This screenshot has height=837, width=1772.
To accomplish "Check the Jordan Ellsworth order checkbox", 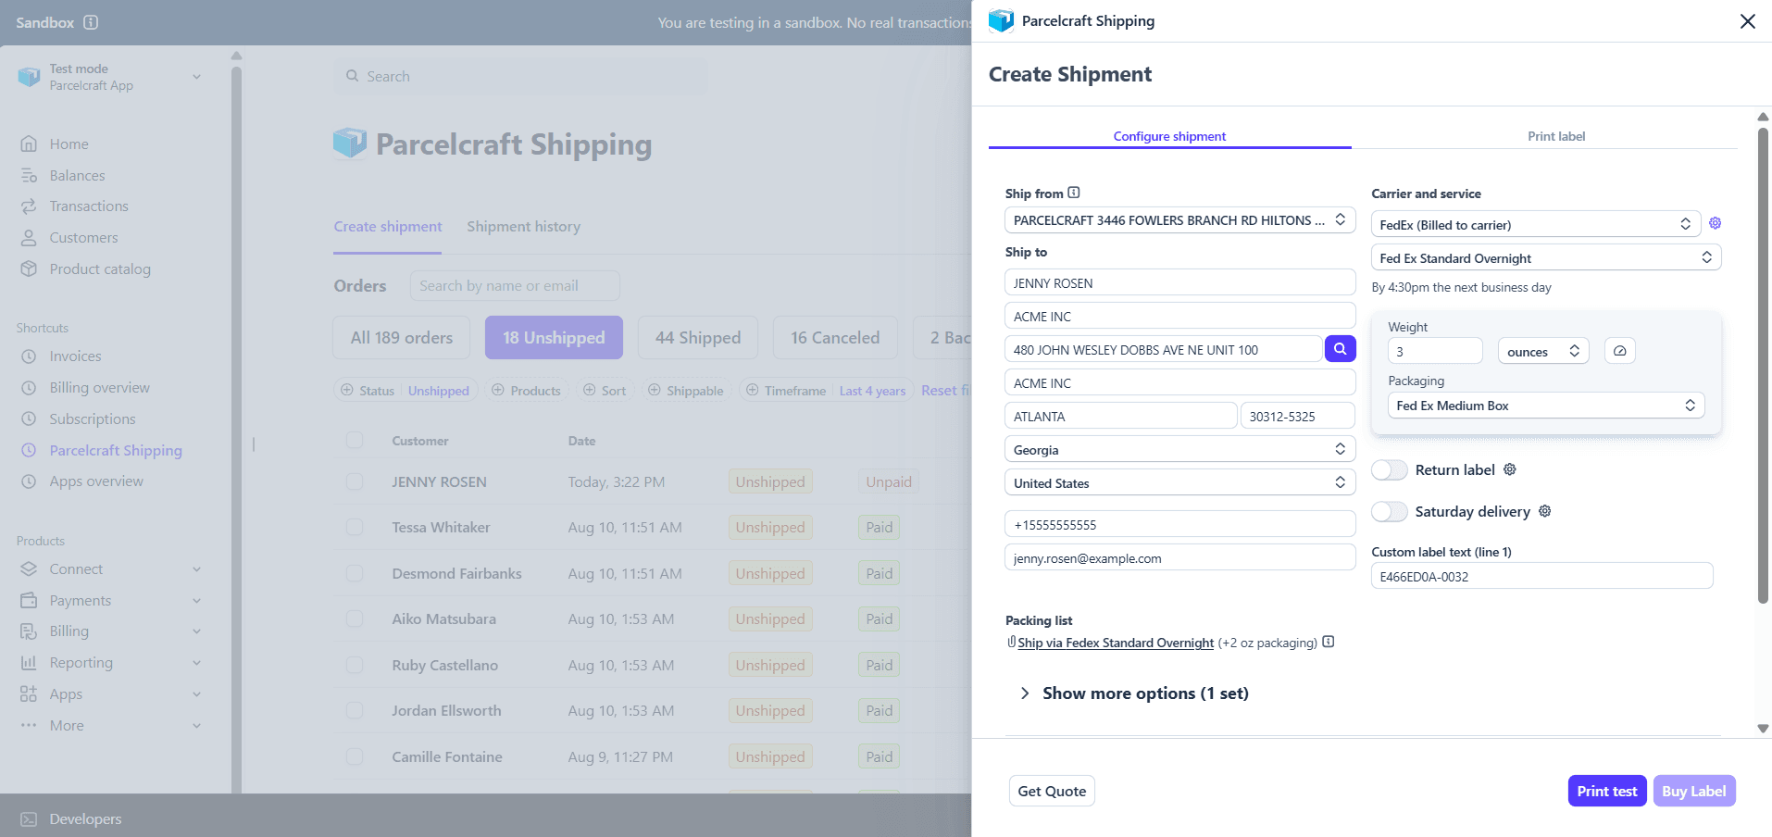I will [355, 710].
